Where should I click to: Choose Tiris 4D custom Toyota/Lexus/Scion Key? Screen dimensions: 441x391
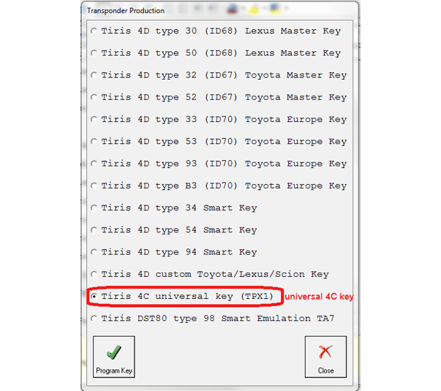pyautogui.click(x=94, y=275)
